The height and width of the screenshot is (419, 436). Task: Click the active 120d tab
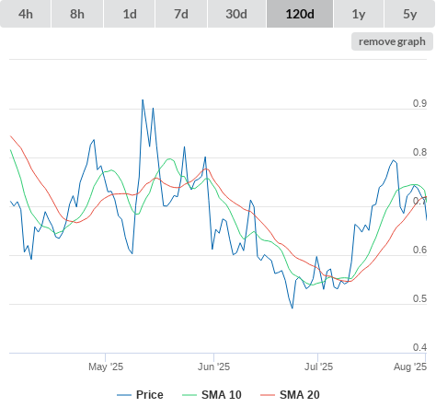click(x=300, y=14)
